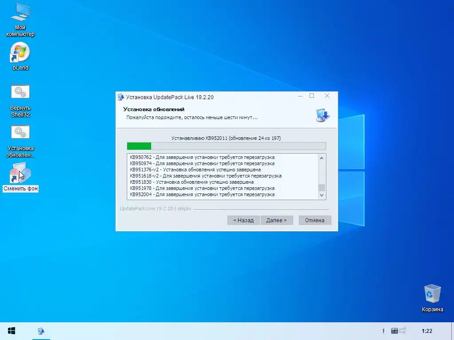The image size is (454, 340).
Task: Click the Отмена button
Action: coord(315,220)
